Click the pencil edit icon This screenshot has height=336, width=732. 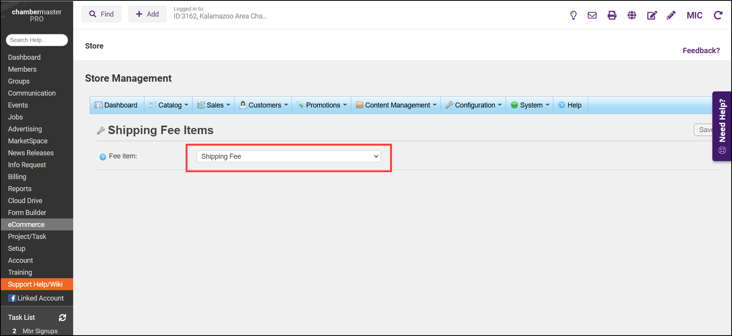(671, 15)
